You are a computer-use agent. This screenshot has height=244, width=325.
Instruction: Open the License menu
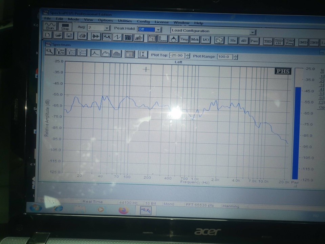point(162,22)
